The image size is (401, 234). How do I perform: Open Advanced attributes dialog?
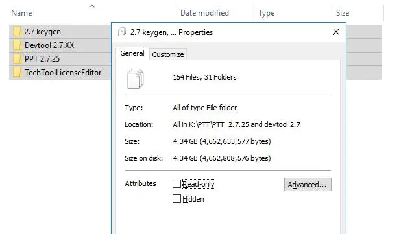pos(308,185)
